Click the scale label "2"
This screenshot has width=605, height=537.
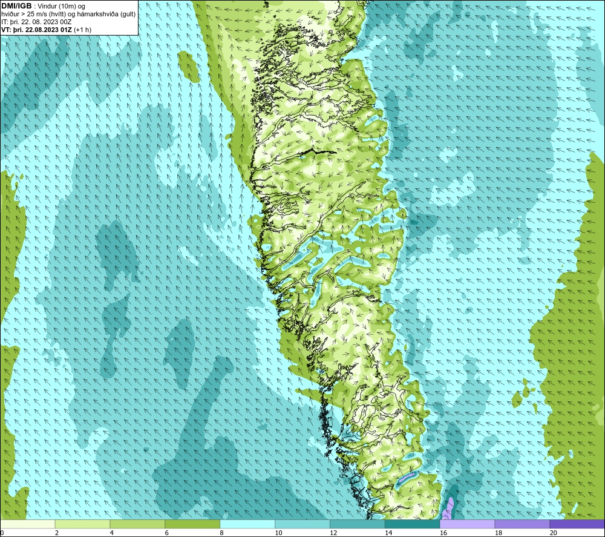(x=57, y=533)
